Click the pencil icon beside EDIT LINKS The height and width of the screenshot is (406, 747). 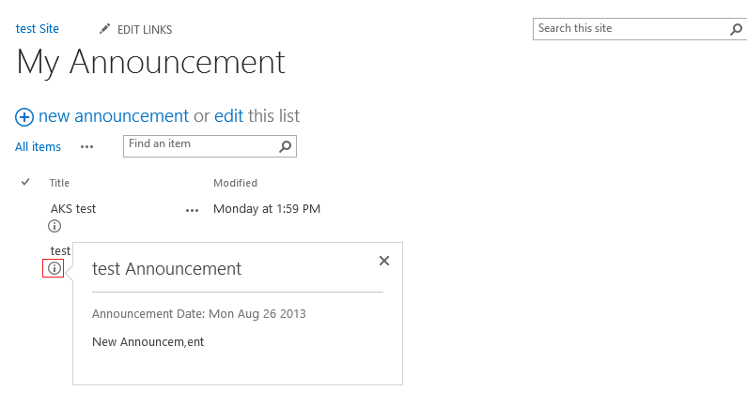[x=104, y=29]
